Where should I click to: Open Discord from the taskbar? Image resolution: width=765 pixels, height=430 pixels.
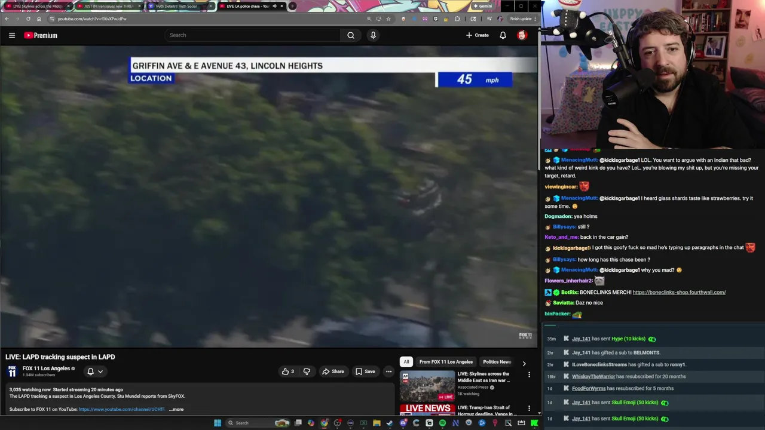point(403,423)
